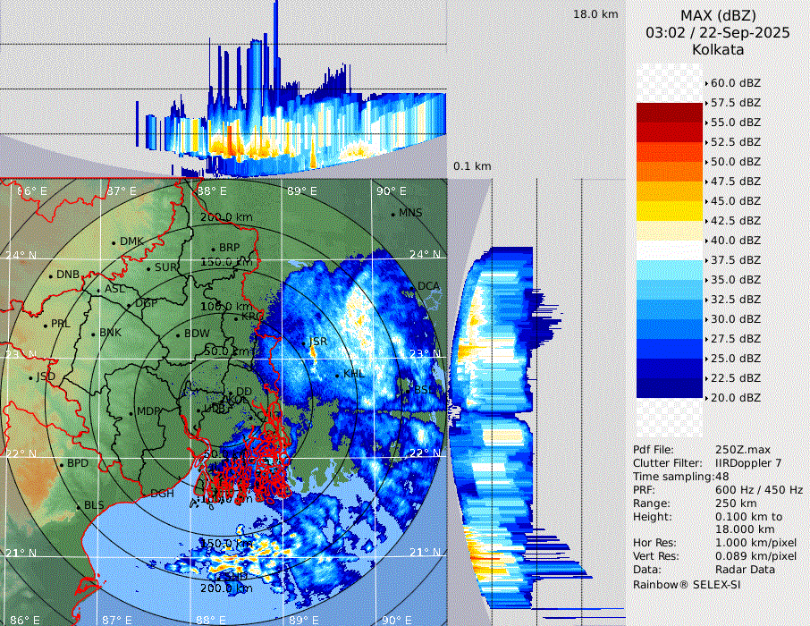The height and width of the screenshot is (626, 810).
Task: Select the BDW station point
Action: pyautogui.click(x=178, y=335)
